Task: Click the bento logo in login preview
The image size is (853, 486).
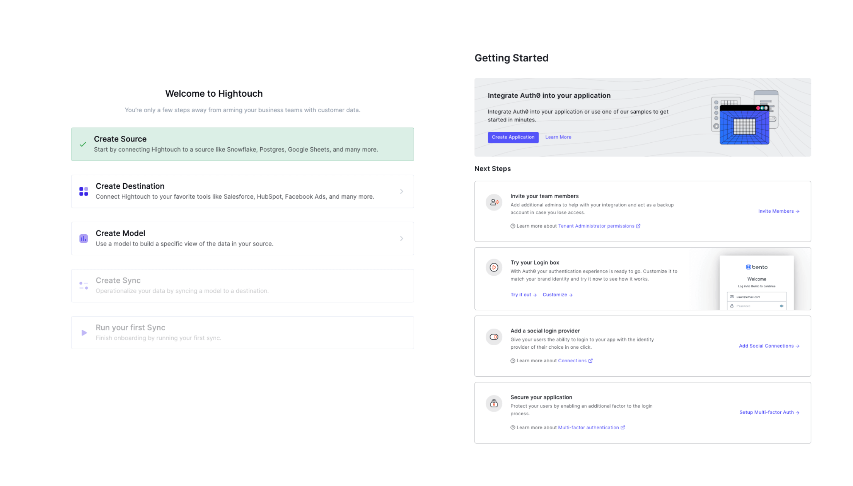Action: tap(757, 267)
